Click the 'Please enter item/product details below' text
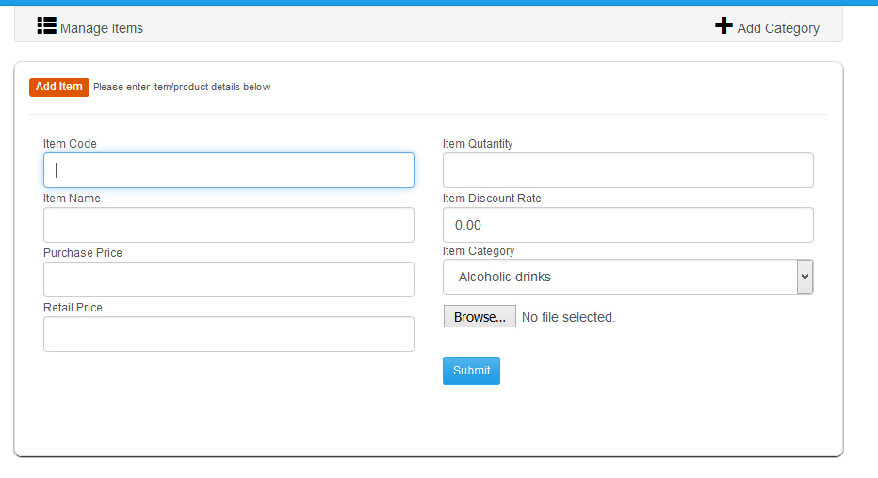878x478 pixels. pyautogui.click(x=182, y=88)
